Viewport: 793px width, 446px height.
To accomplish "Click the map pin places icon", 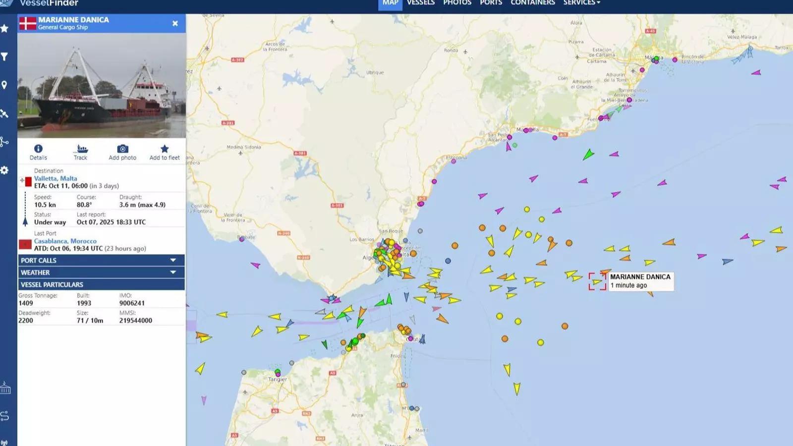I will tap(4, 85).
